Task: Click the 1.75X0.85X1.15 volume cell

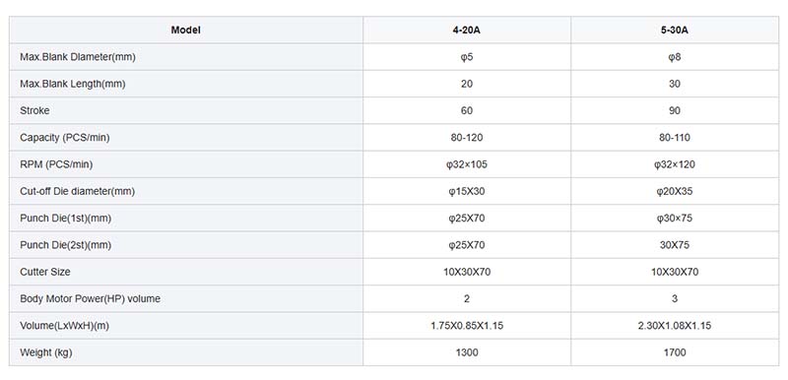Action: 466,326
